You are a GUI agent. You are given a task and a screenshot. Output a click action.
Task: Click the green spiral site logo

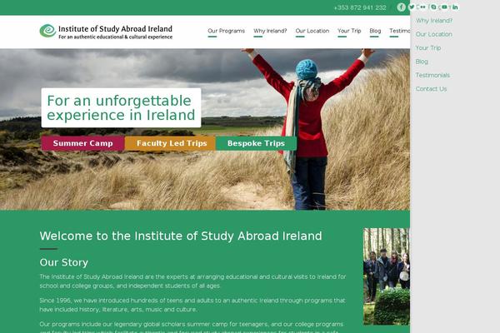47,31
